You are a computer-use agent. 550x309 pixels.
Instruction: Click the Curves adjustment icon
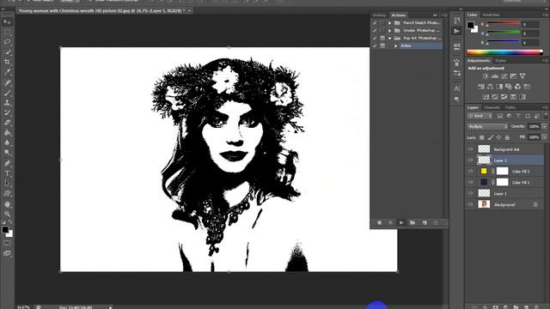click(504, 76)
